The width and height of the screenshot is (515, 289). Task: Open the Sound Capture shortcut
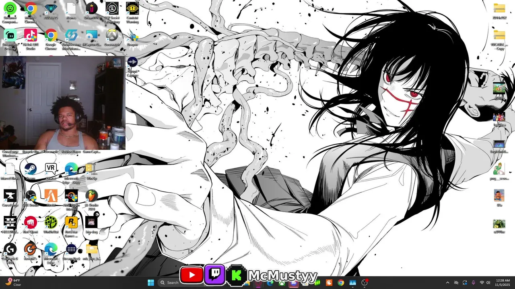[x=132, y=67]
